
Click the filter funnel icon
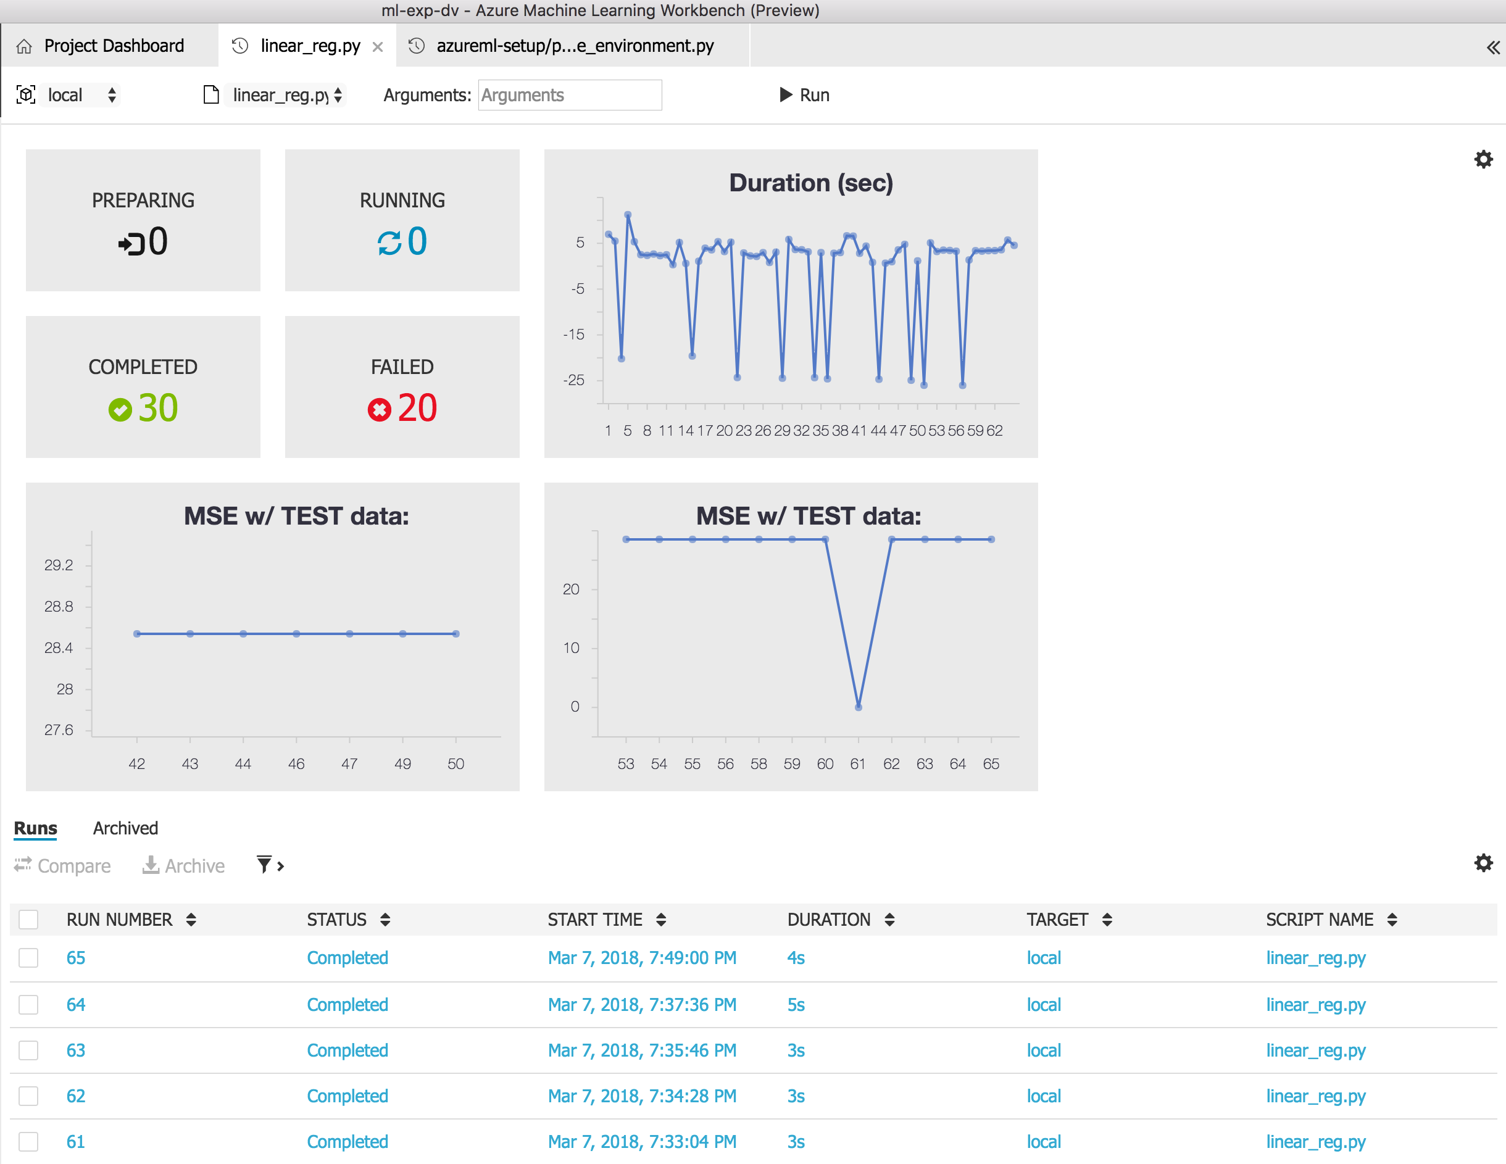(x=264, y=864)
